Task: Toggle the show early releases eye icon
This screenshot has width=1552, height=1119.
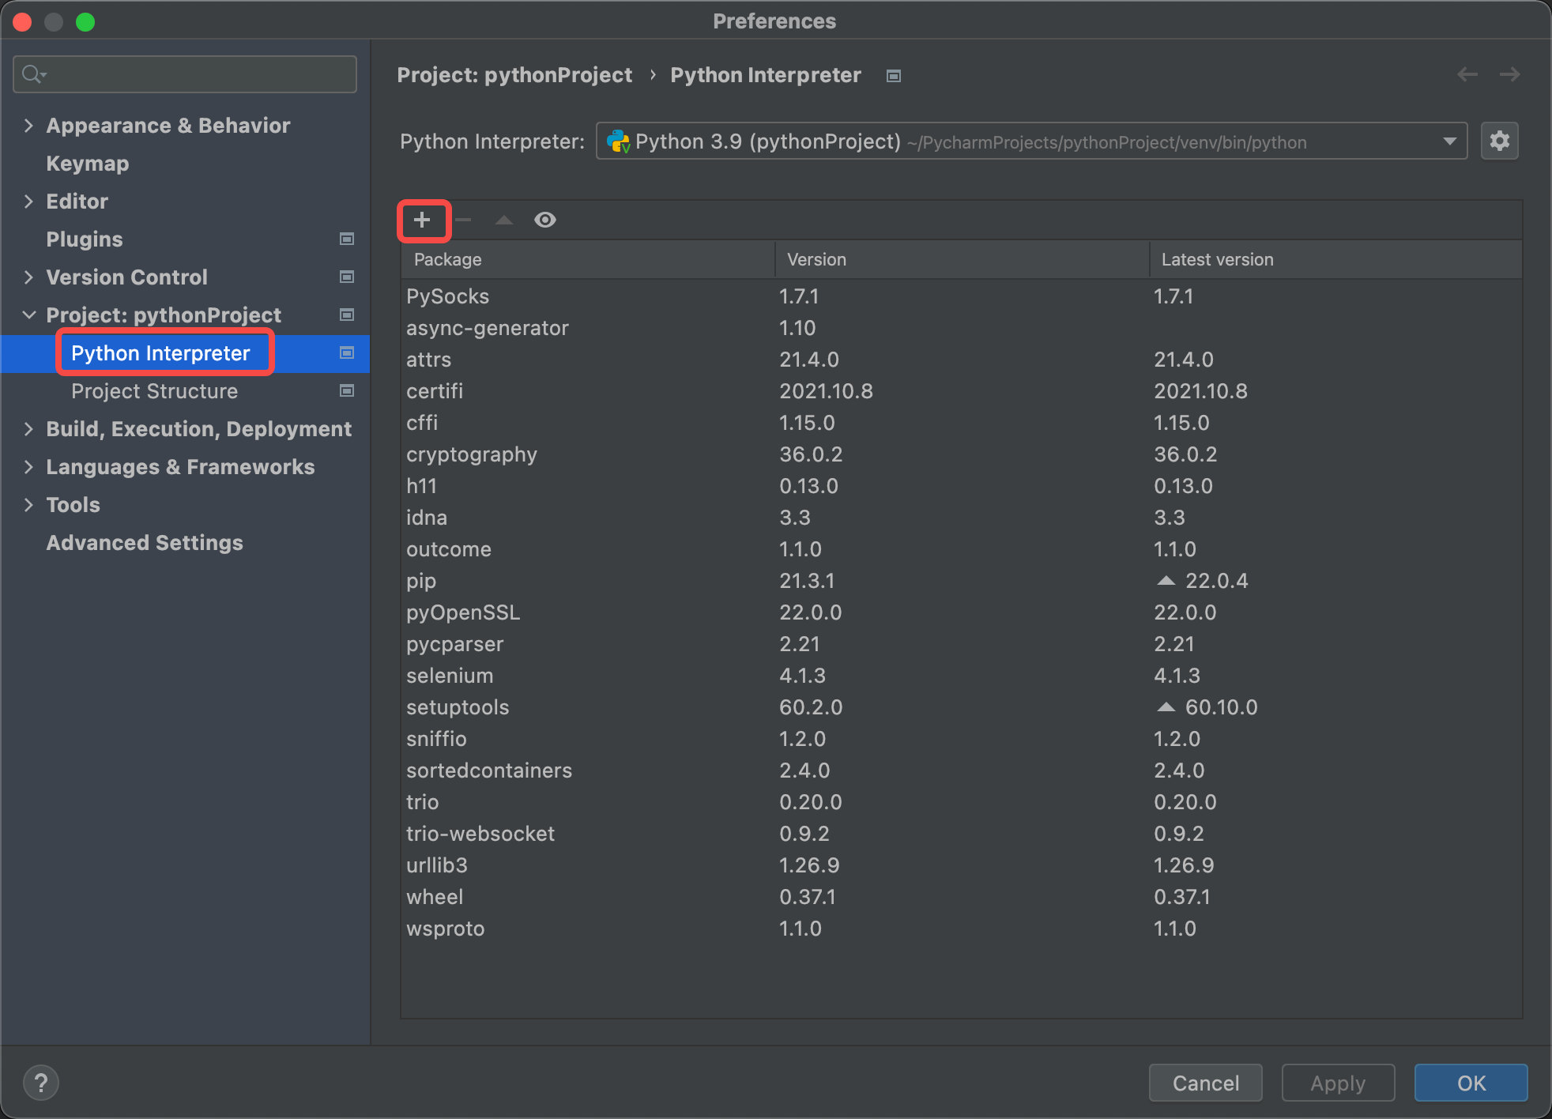Action: point(545,220)
